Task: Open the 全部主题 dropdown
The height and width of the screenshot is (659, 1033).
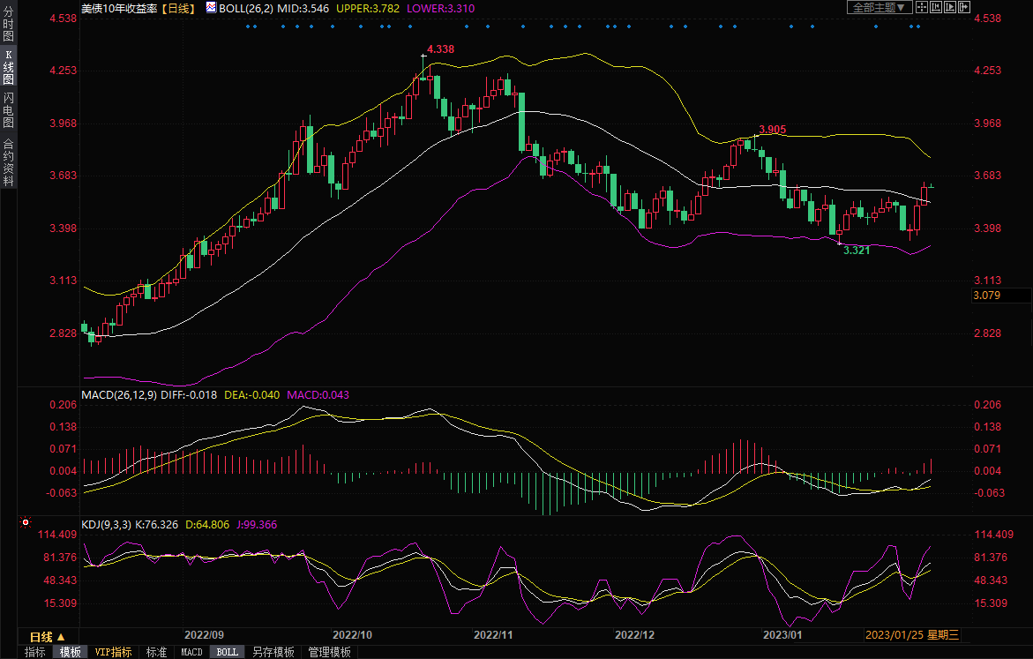Action: point(879,7)
